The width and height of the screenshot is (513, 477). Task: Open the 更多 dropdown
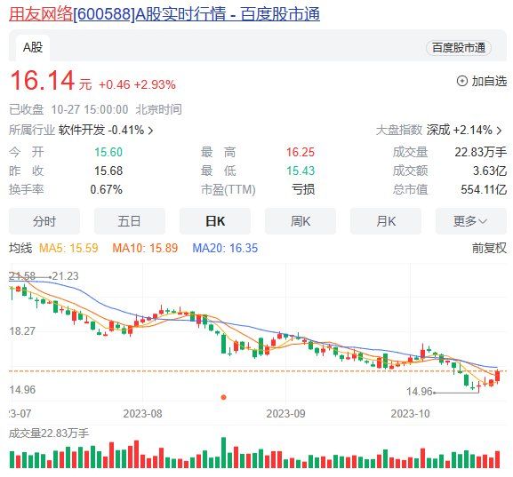point(471,221)
